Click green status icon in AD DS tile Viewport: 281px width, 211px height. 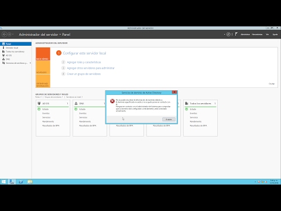pyautogui.click(x=39, y=109)
